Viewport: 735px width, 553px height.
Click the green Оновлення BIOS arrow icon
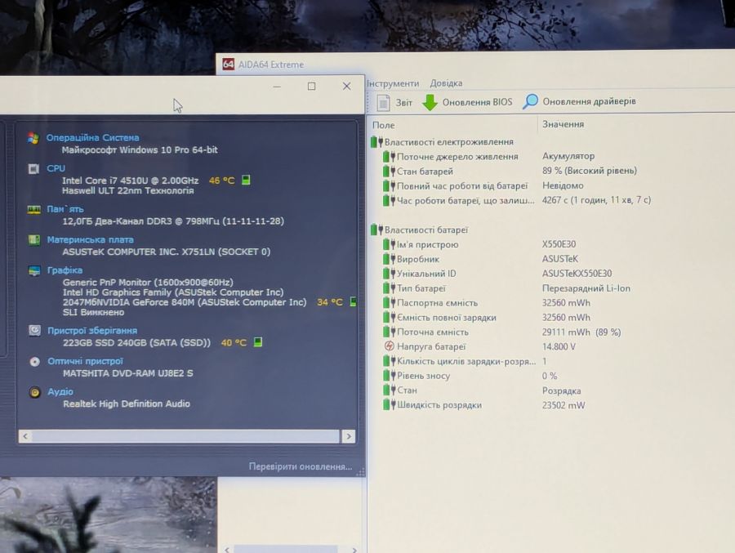click(430, 102)
